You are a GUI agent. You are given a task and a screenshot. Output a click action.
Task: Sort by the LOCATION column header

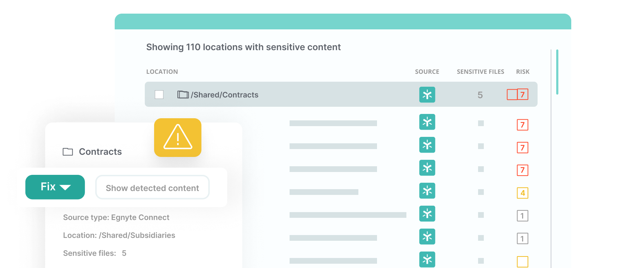coord(162,72)
